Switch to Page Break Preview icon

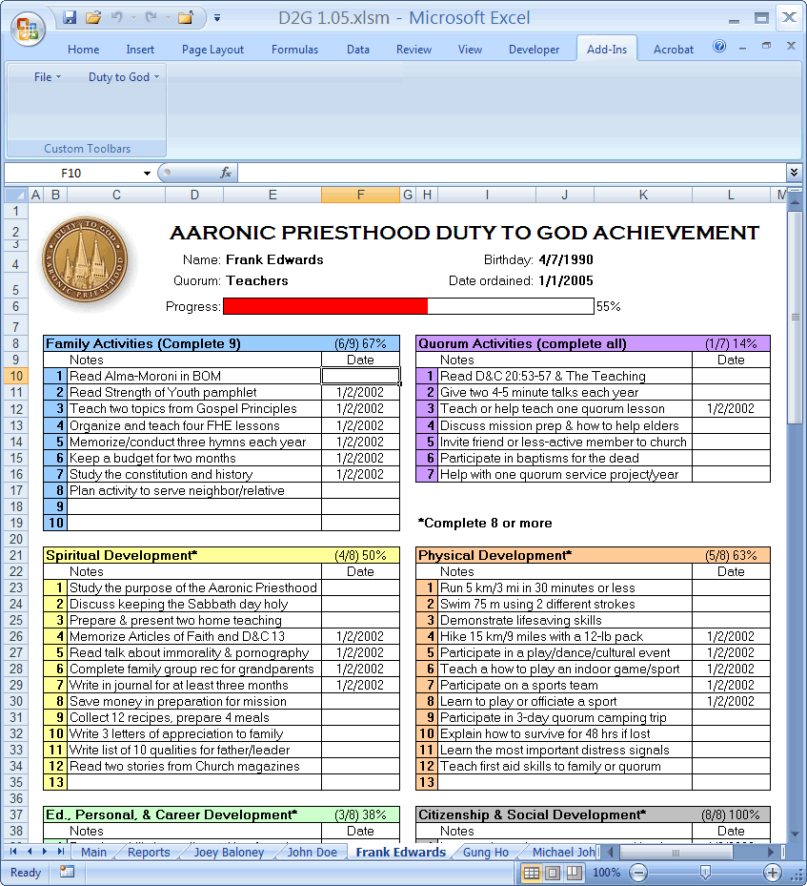574,873
